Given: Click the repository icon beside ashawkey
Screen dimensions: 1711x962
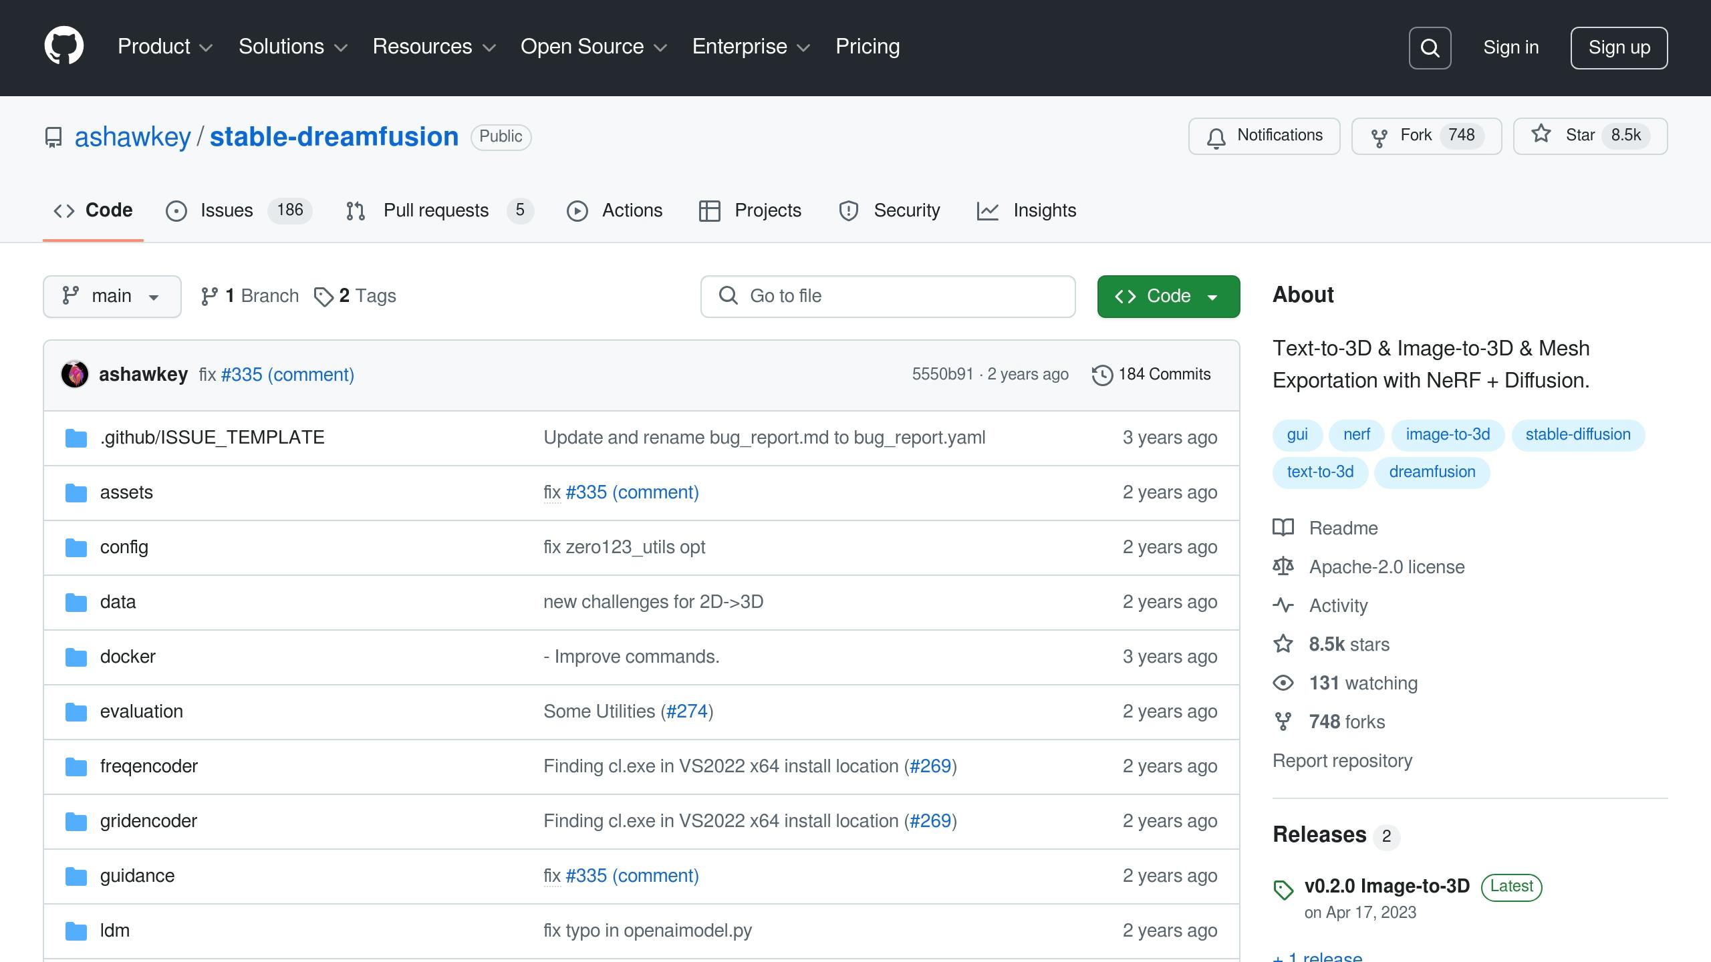Looking at the screenshot, I should (53, 137).
